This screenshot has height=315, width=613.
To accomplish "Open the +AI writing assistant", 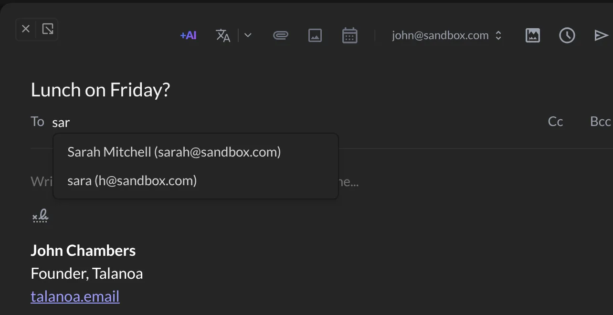I will [188, 35].
